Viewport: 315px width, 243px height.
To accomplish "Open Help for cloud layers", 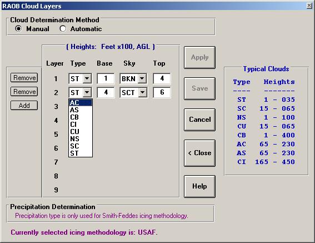I will click(199, 186).
